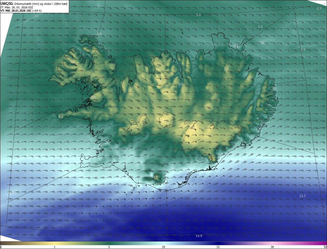Image resolution: width=327 pixels, height=249 pixels.
Task: Click the '50' tick label on the color scale
Action: point(325,247)
